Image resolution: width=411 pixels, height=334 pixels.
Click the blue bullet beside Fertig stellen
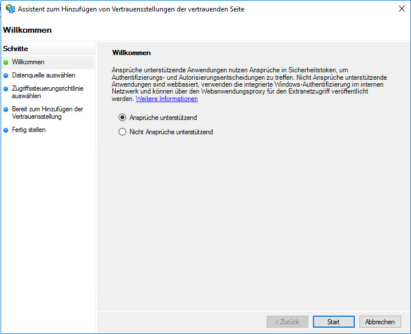6,130
